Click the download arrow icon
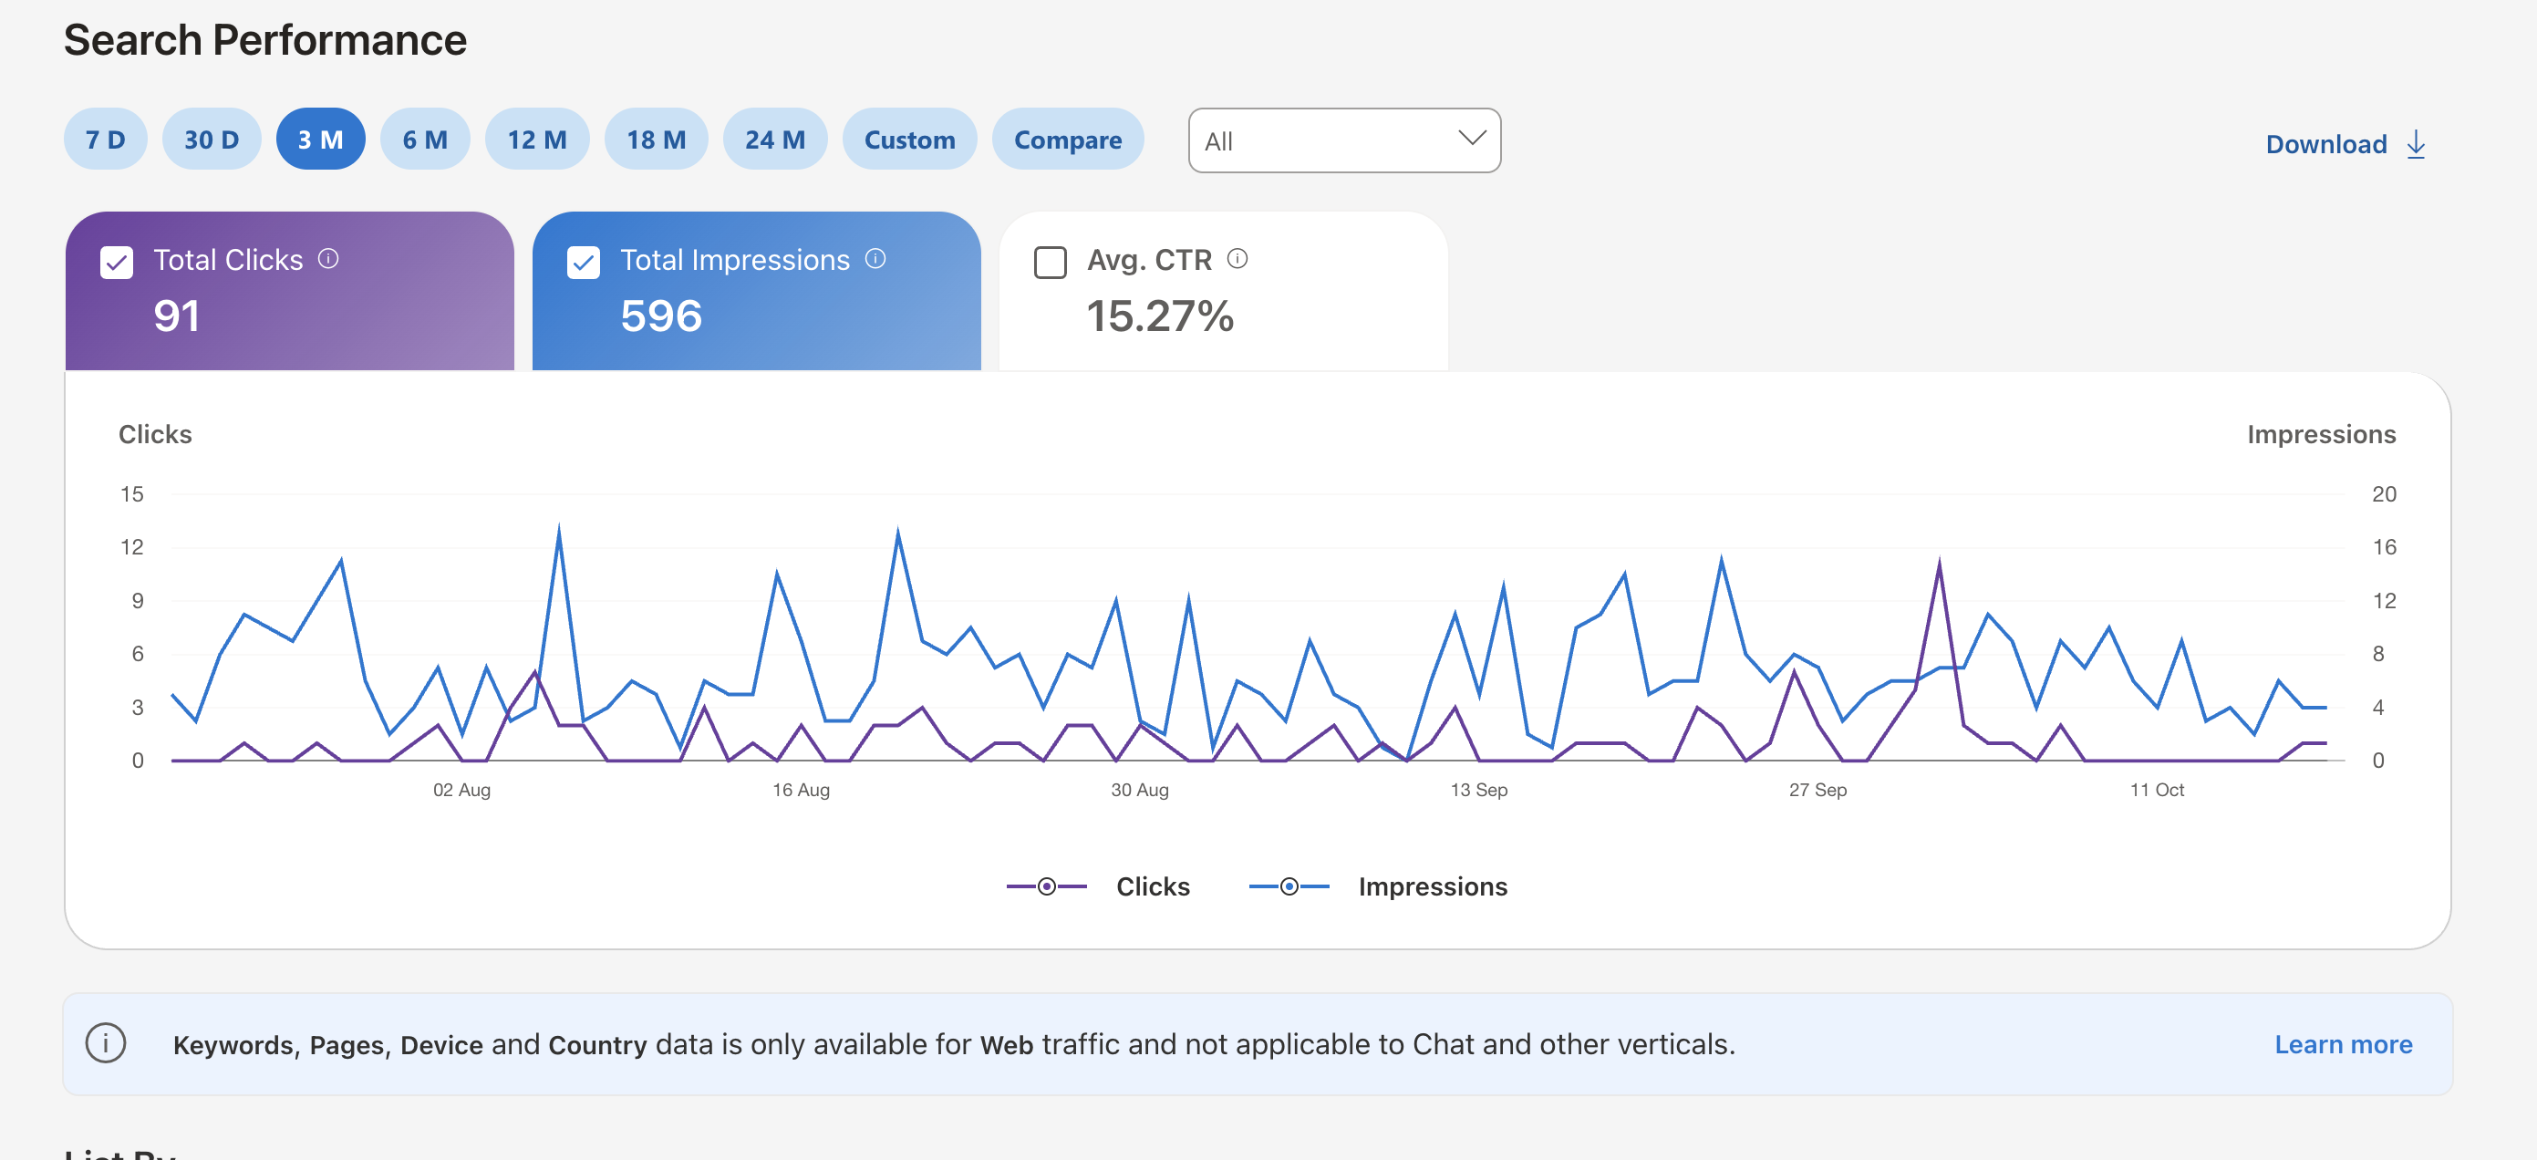Screen dimensions: 2537x1160 click(2416, 145)
